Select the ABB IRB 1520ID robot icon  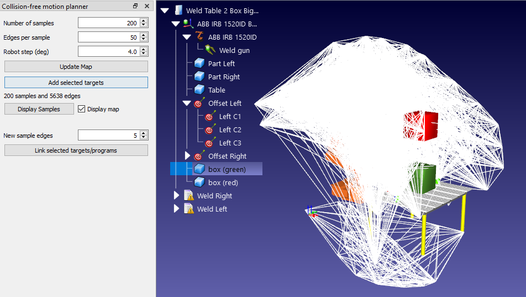[x=199, y=37]
